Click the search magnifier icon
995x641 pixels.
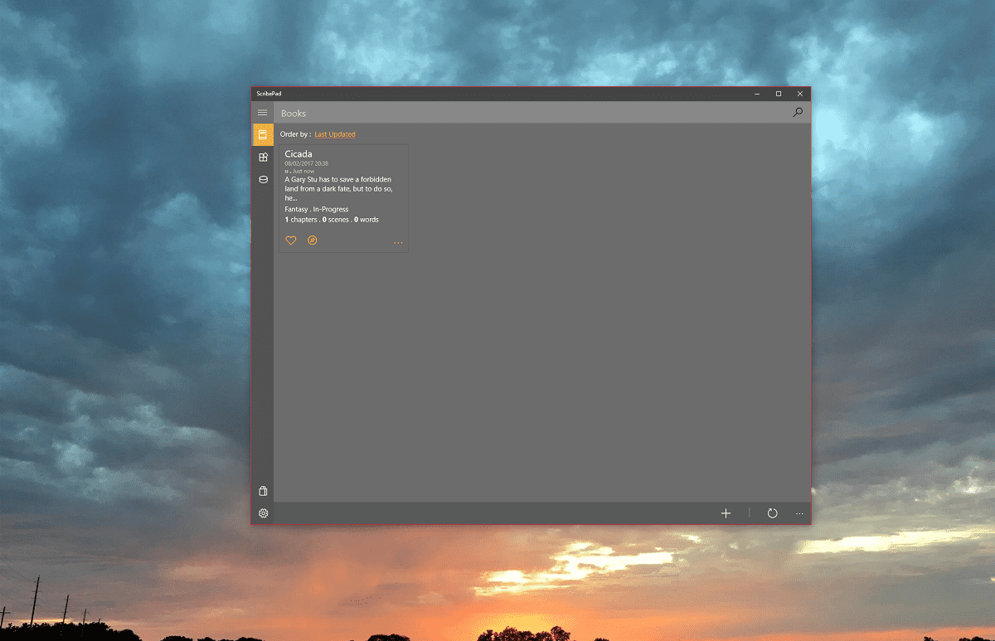tap(798, 113)
